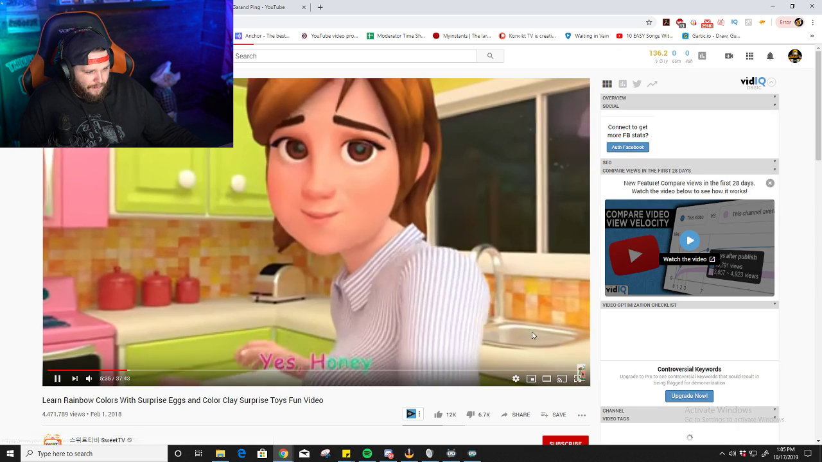Open the create video camera icon

729,56
